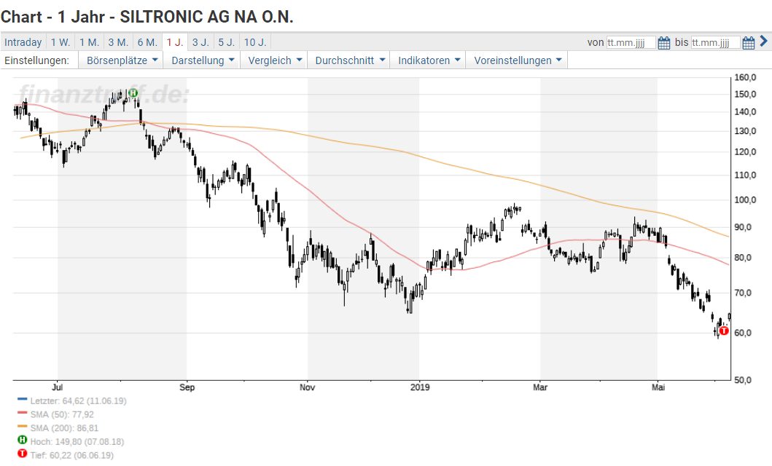The image size is (772, 466).
Task: Click legend text 'Letzter: 64,62 (11.06.19)'
Action: pyautogui.click(x=78, y=401)
